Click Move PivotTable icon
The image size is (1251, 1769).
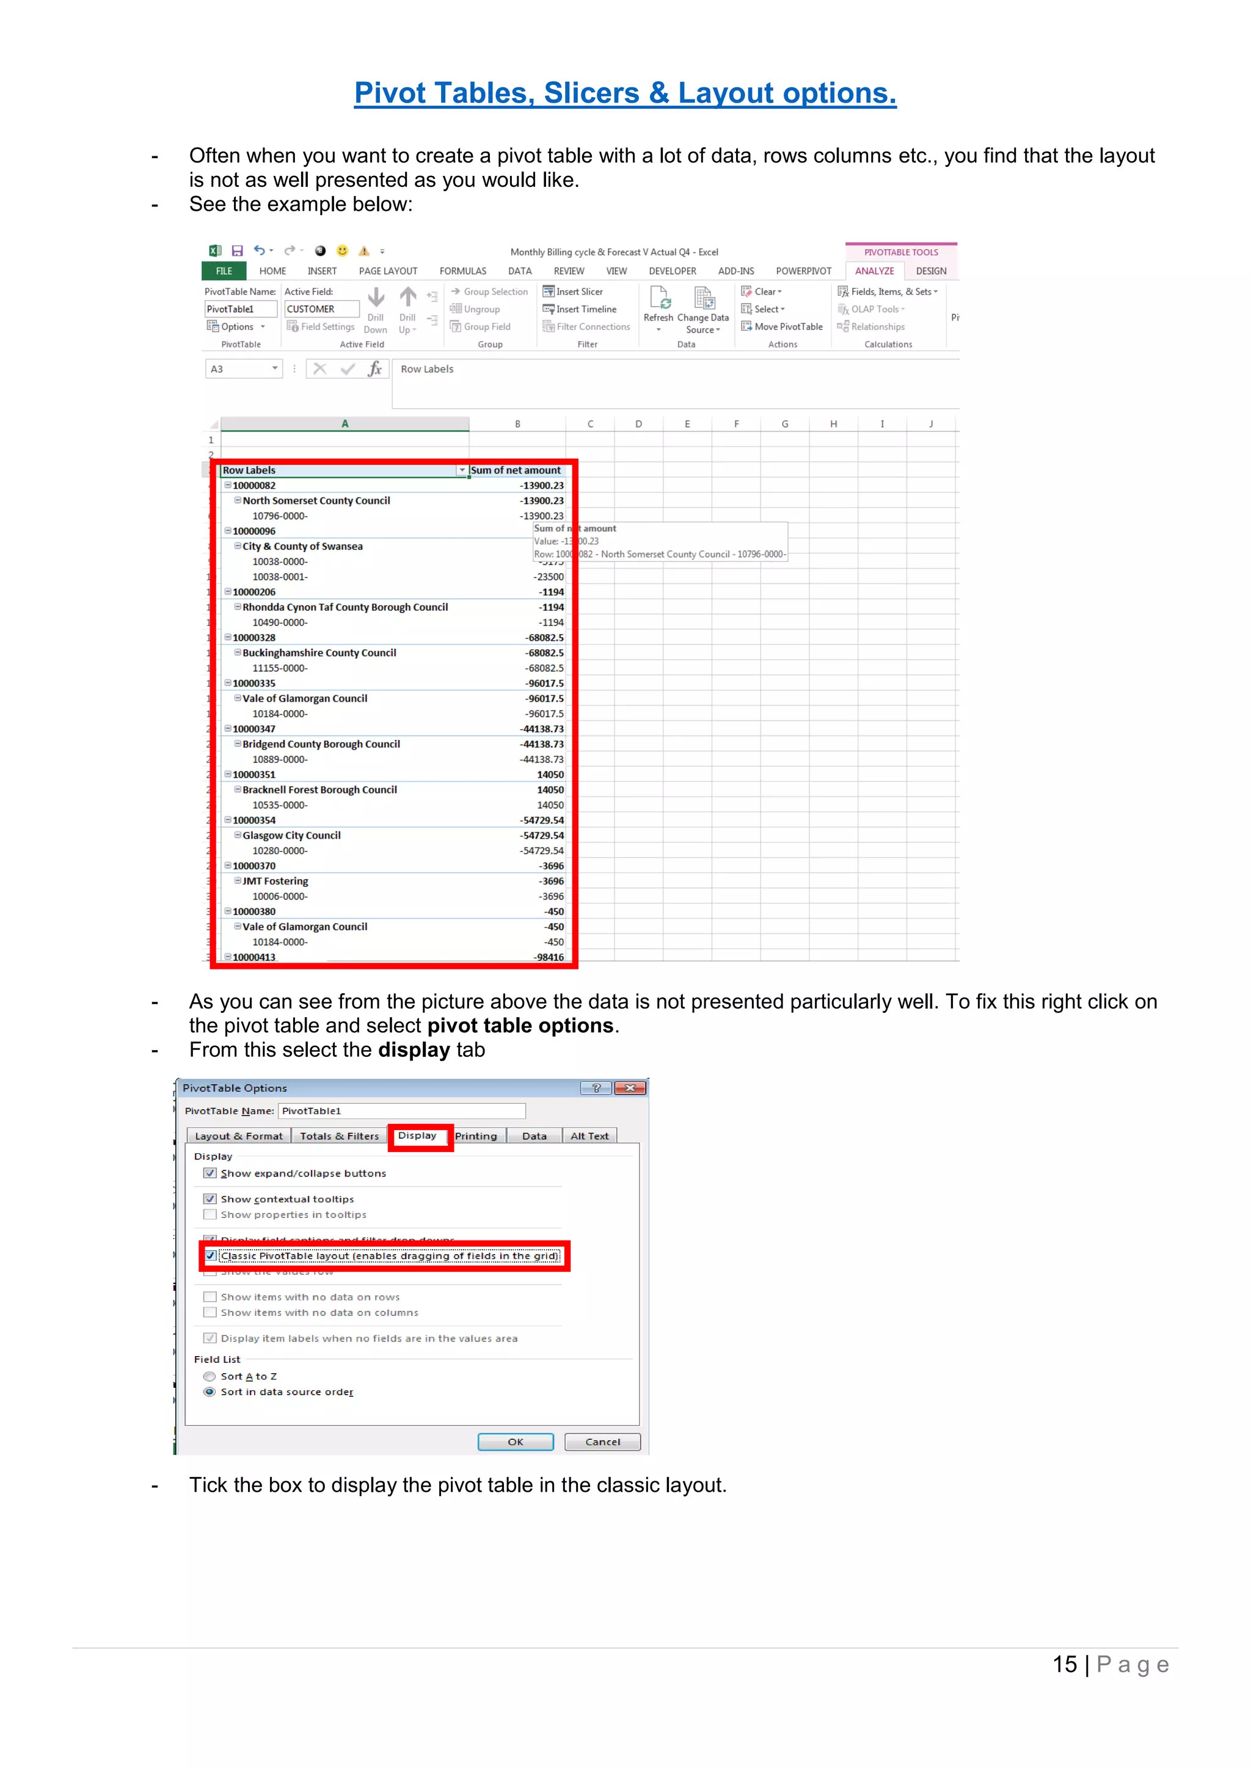pos(746,327)
